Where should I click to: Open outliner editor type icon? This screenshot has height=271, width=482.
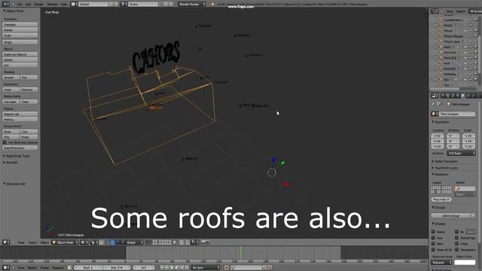tap(435, 11)
